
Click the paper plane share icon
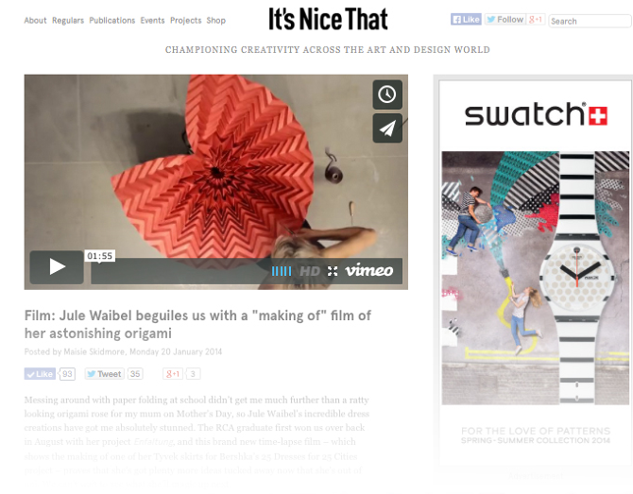(387, 128)
